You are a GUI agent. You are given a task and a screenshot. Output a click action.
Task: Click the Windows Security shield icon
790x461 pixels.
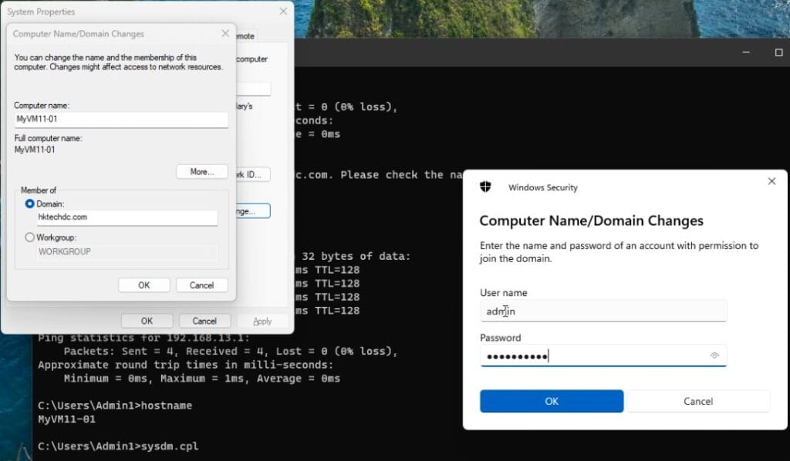pyautogui.click(x=485, y=187)
